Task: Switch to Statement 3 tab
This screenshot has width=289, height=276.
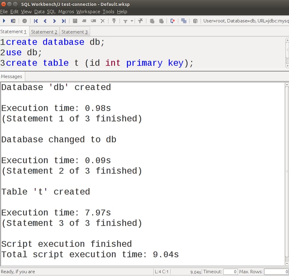Action: pyautogui.click(x=75, y=32)
